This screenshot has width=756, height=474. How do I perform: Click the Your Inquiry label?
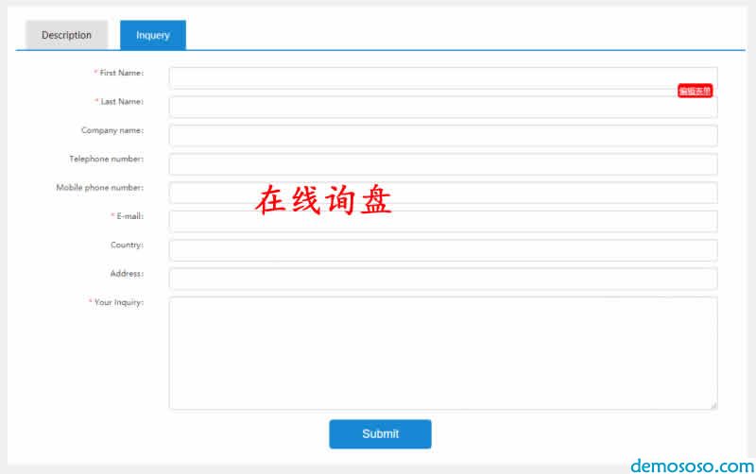(119, 302)
